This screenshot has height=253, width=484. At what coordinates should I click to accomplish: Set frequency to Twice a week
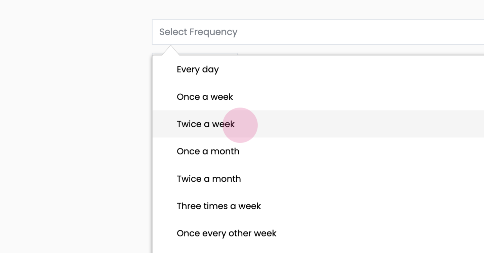point(205,124)
